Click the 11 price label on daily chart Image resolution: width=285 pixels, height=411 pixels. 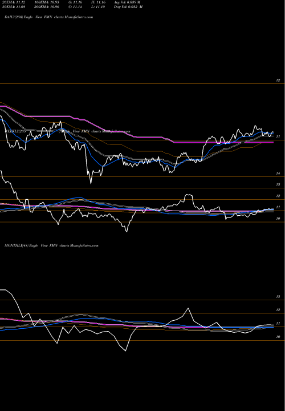click(x=278, y=136)
